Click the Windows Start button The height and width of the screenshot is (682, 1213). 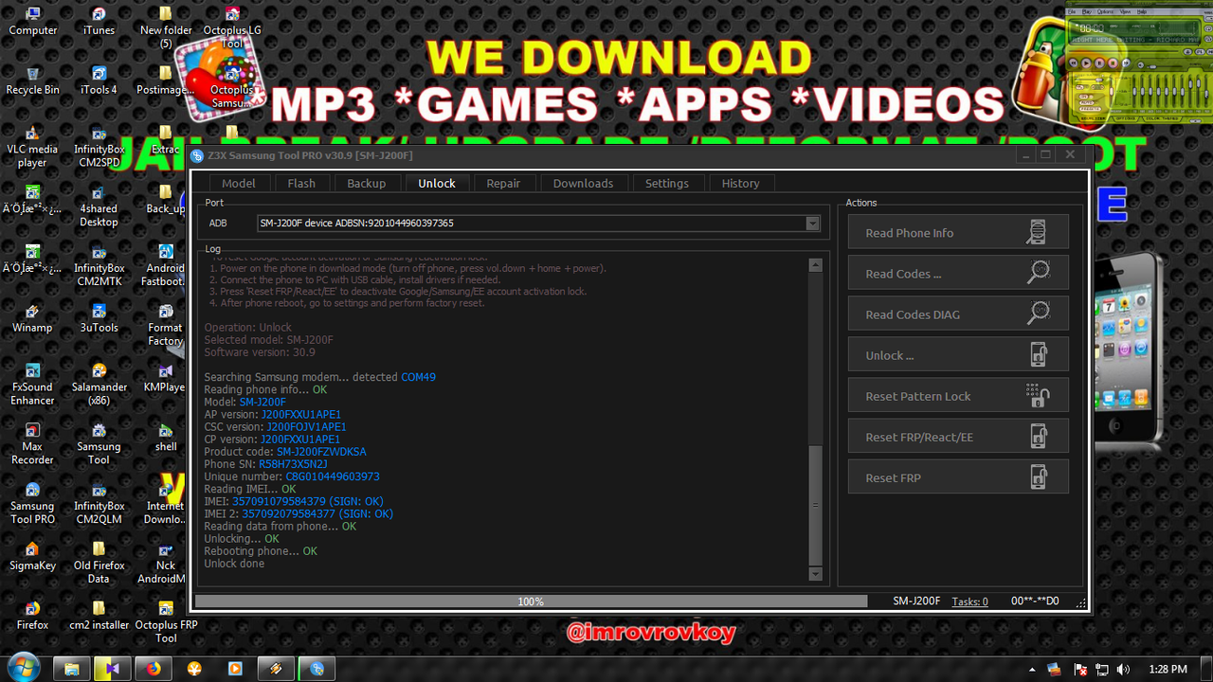(23, 668)
